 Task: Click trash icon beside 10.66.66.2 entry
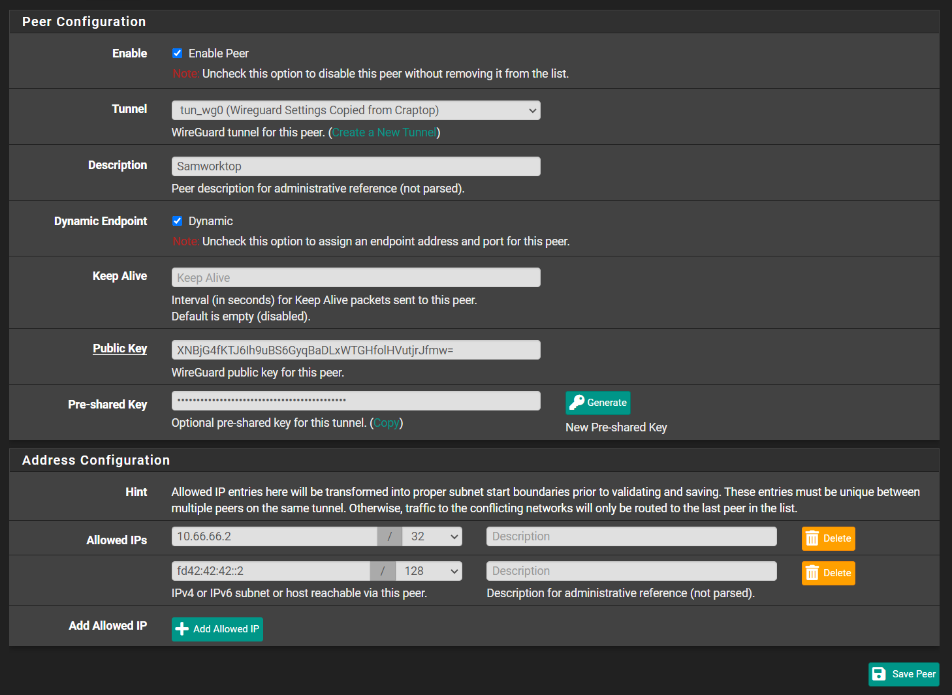point(812,538)
